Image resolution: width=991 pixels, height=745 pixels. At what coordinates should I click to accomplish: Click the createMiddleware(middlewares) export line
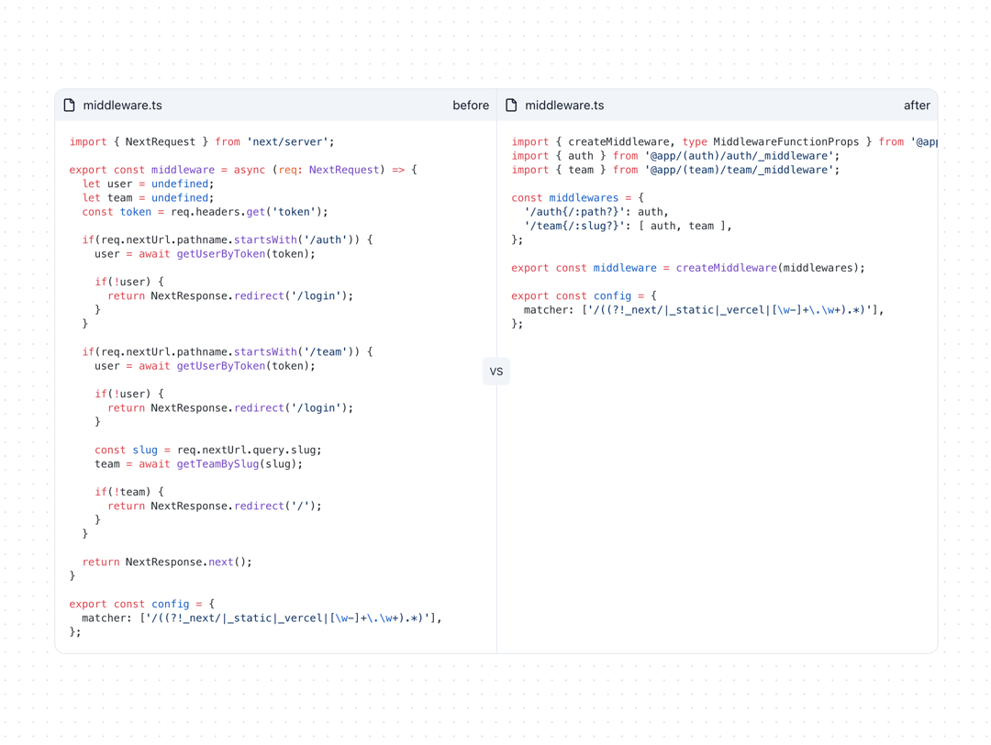[688, 268]
